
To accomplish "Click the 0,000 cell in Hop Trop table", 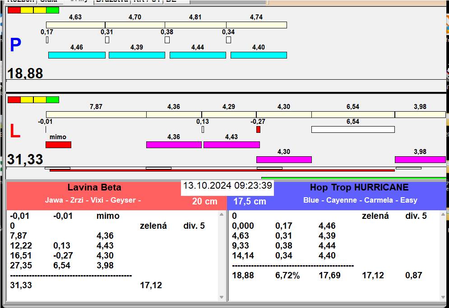I will (x=243, y=226).
